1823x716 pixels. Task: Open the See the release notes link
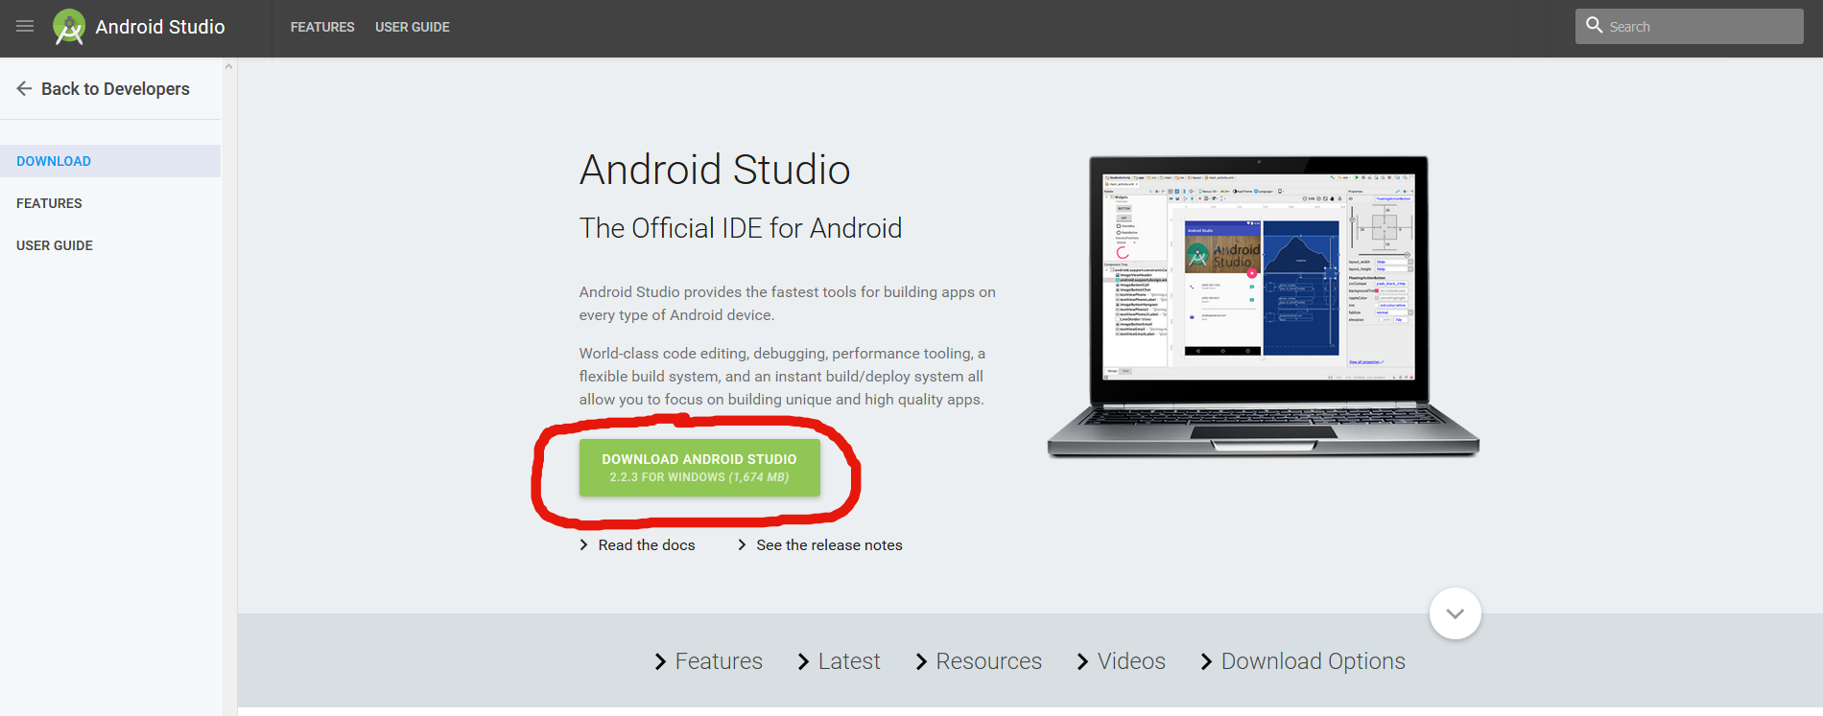[x=829, y=544]
